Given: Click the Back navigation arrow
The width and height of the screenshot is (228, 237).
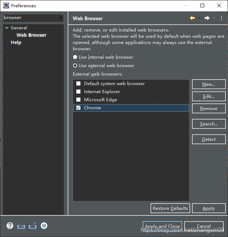Looking at the screenshot, I should [x=192, y=18].
